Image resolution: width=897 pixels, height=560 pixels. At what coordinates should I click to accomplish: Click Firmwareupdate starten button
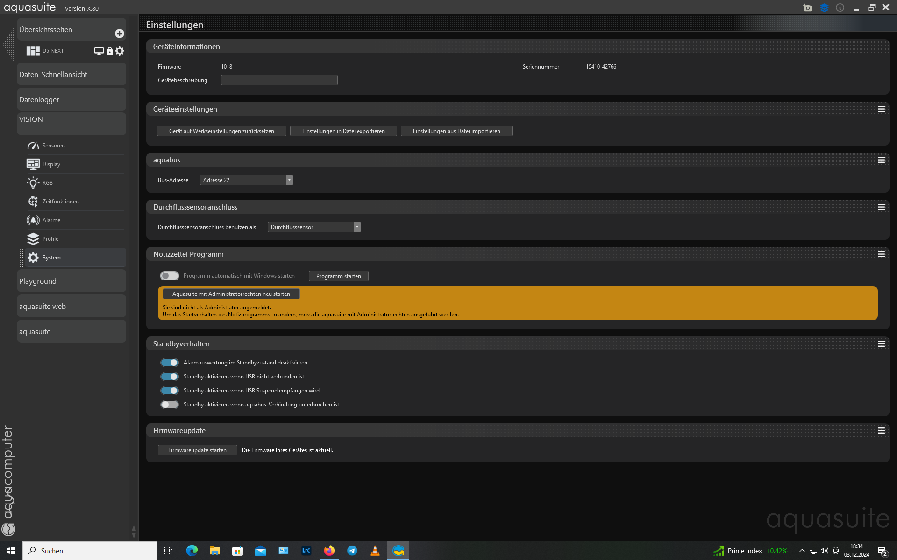click(197, 450)
